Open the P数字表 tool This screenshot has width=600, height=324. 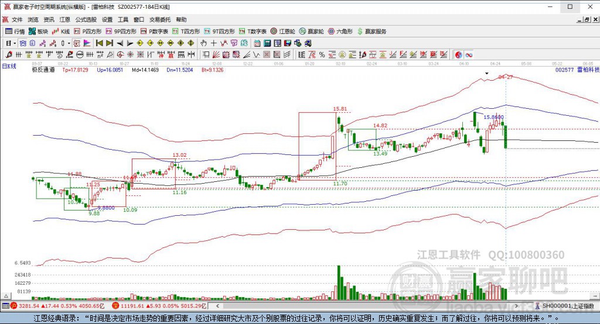coord(154,32)
